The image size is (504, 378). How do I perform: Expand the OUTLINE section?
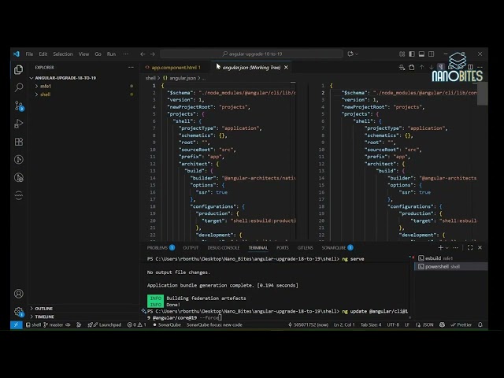click(x=83, y=308)
